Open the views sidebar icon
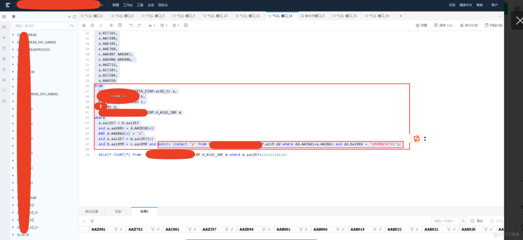Viewport: 523px width, 240px height. pos(4,27)
